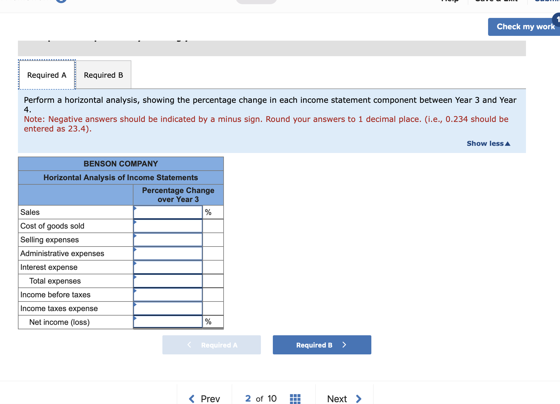Click the Required B navigation button
The height and width of the screenshot is (404, 560).
pos(322,345)
